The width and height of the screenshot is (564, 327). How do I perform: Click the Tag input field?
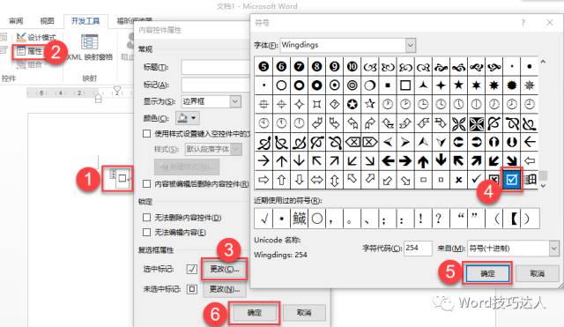pos(216,85)
